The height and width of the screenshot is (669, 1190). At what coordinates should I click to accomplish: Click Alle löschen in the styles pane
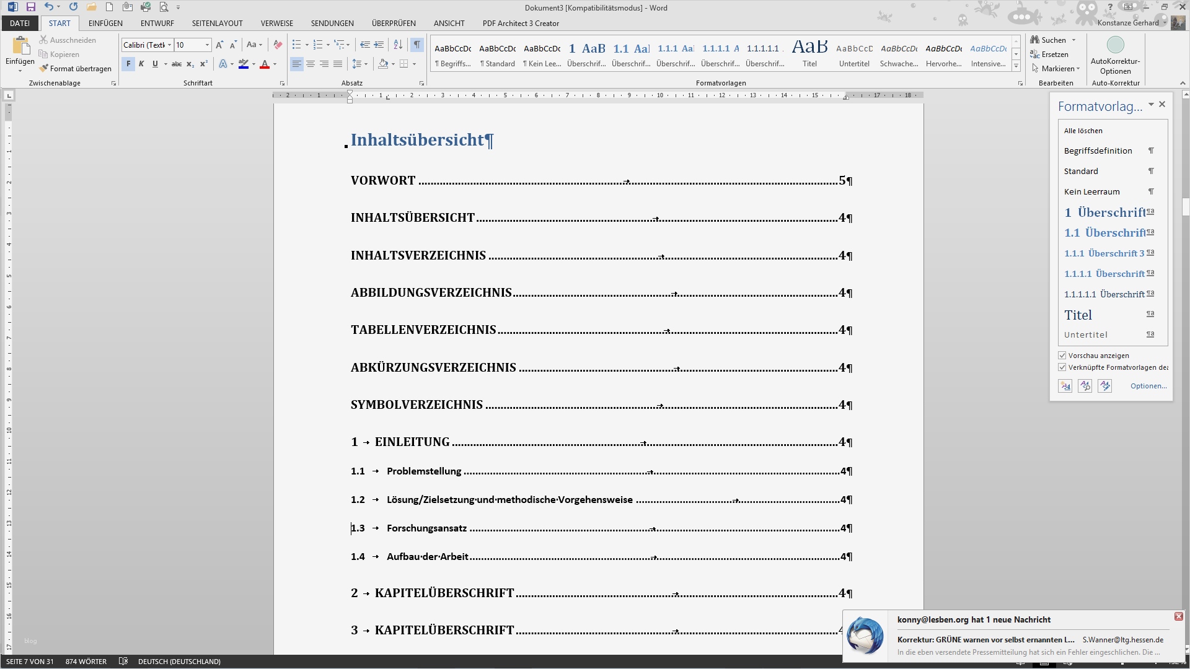click(1083, 130)
